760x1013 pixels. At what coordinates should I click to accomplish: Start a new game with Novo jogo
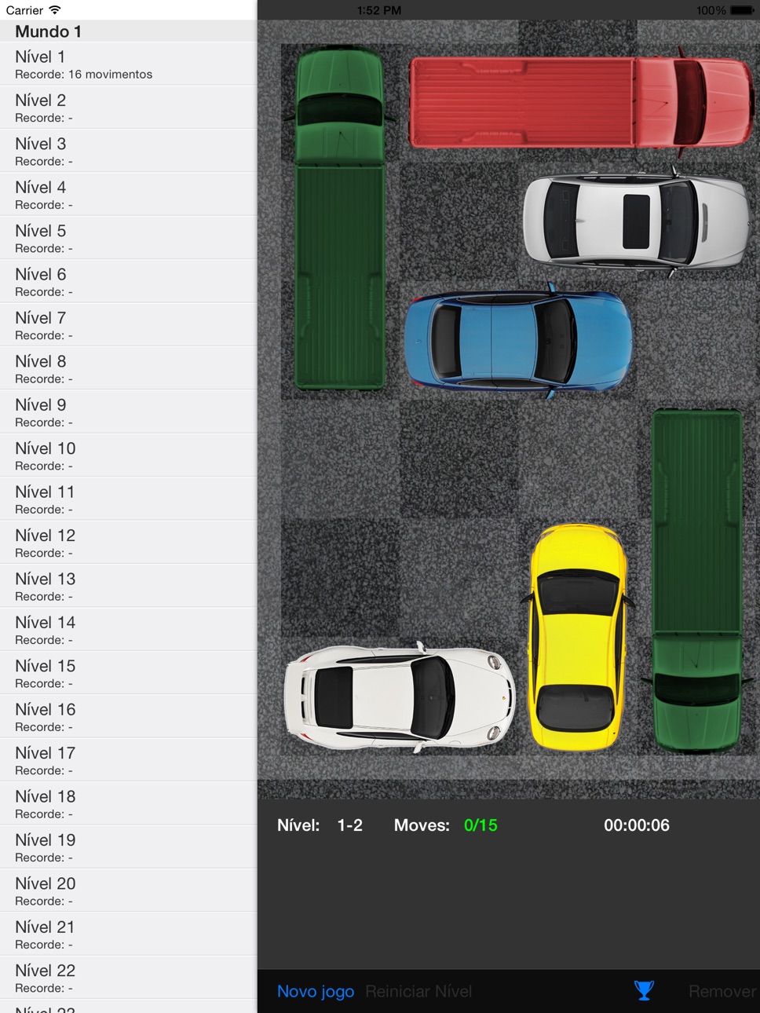(316, 992)
